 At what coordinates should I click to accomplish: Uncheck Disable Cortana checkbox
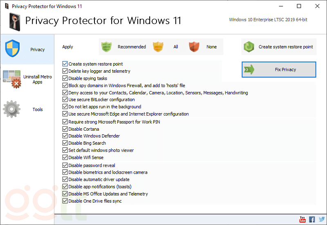pyautogui.click(x=65, y=129)
